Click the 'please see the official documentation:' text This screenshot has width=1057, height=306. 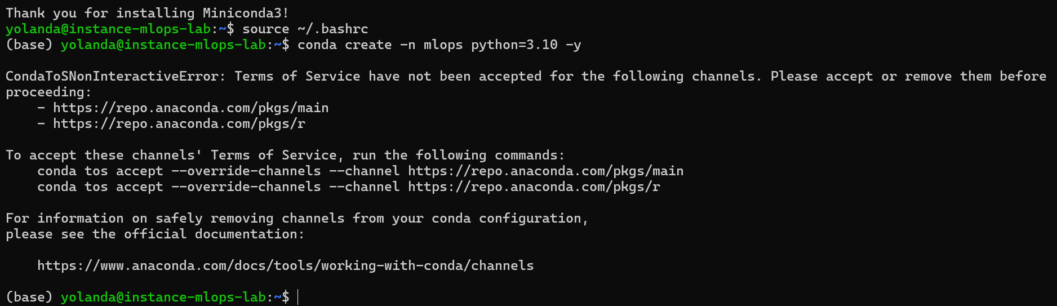point(154,234)
